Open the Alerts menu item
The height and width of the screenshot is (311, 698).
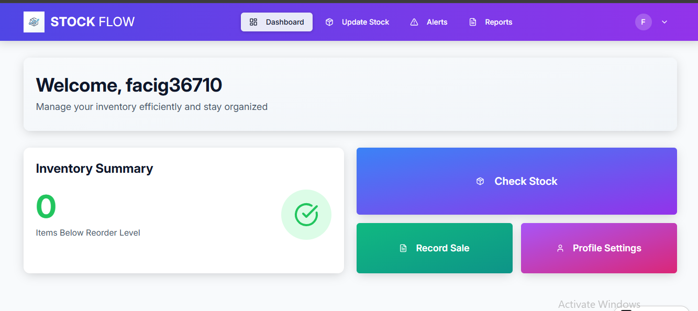coord(428,22)
